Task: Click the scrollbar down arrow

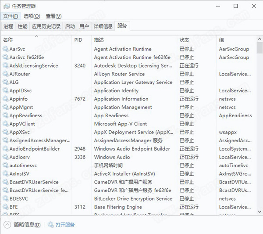Action: click(x=259, y=212)
